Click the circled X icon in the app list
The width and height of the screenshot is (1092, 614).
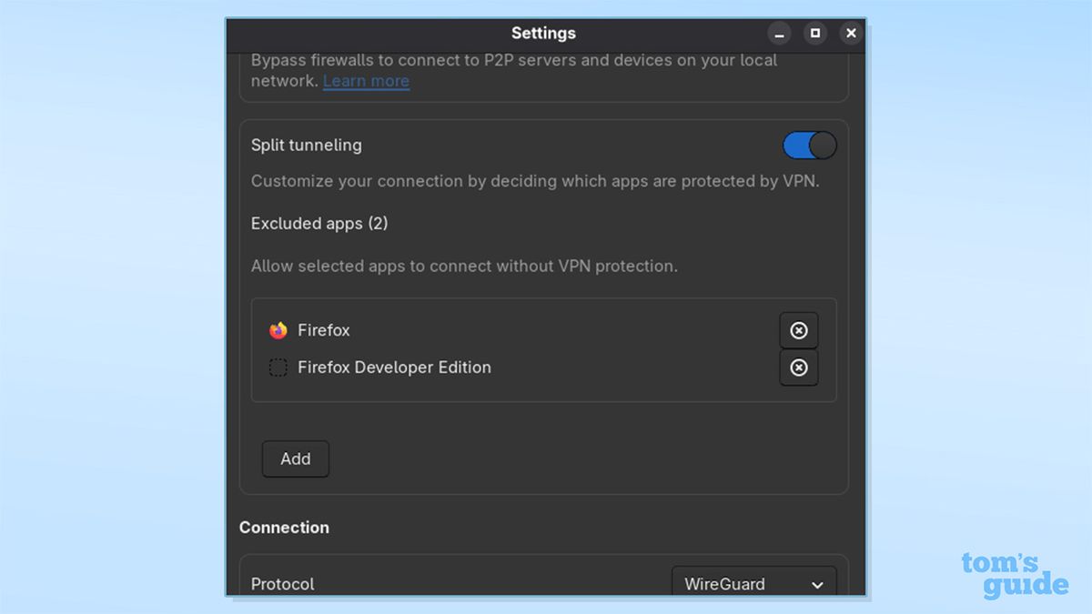798,330
